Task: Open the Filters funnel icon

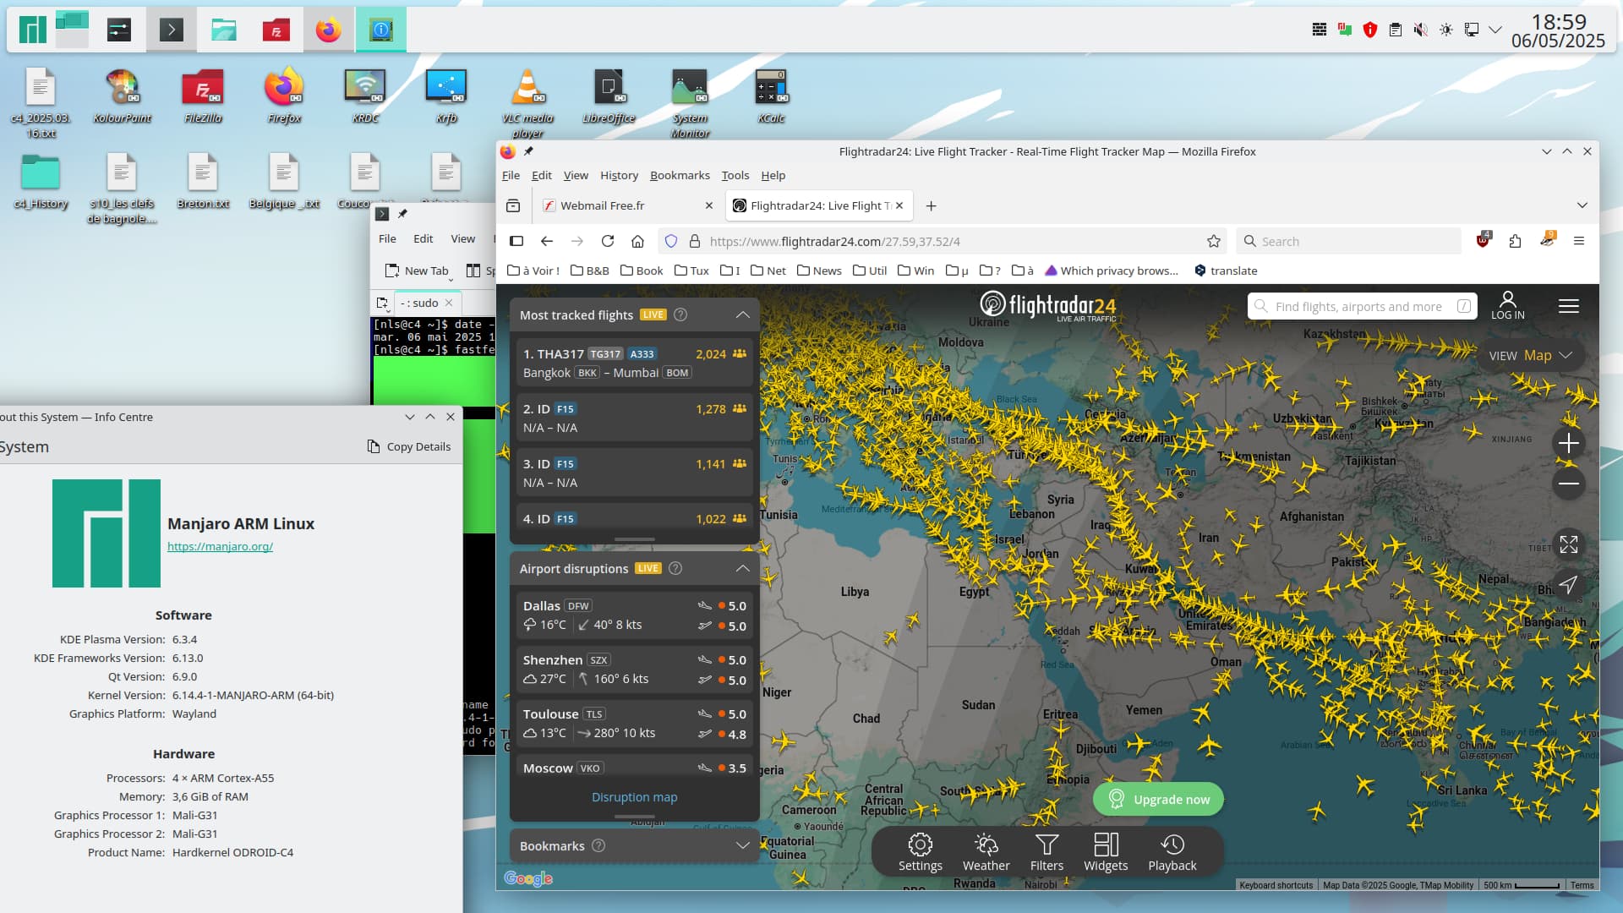Action: (1046, 845)
